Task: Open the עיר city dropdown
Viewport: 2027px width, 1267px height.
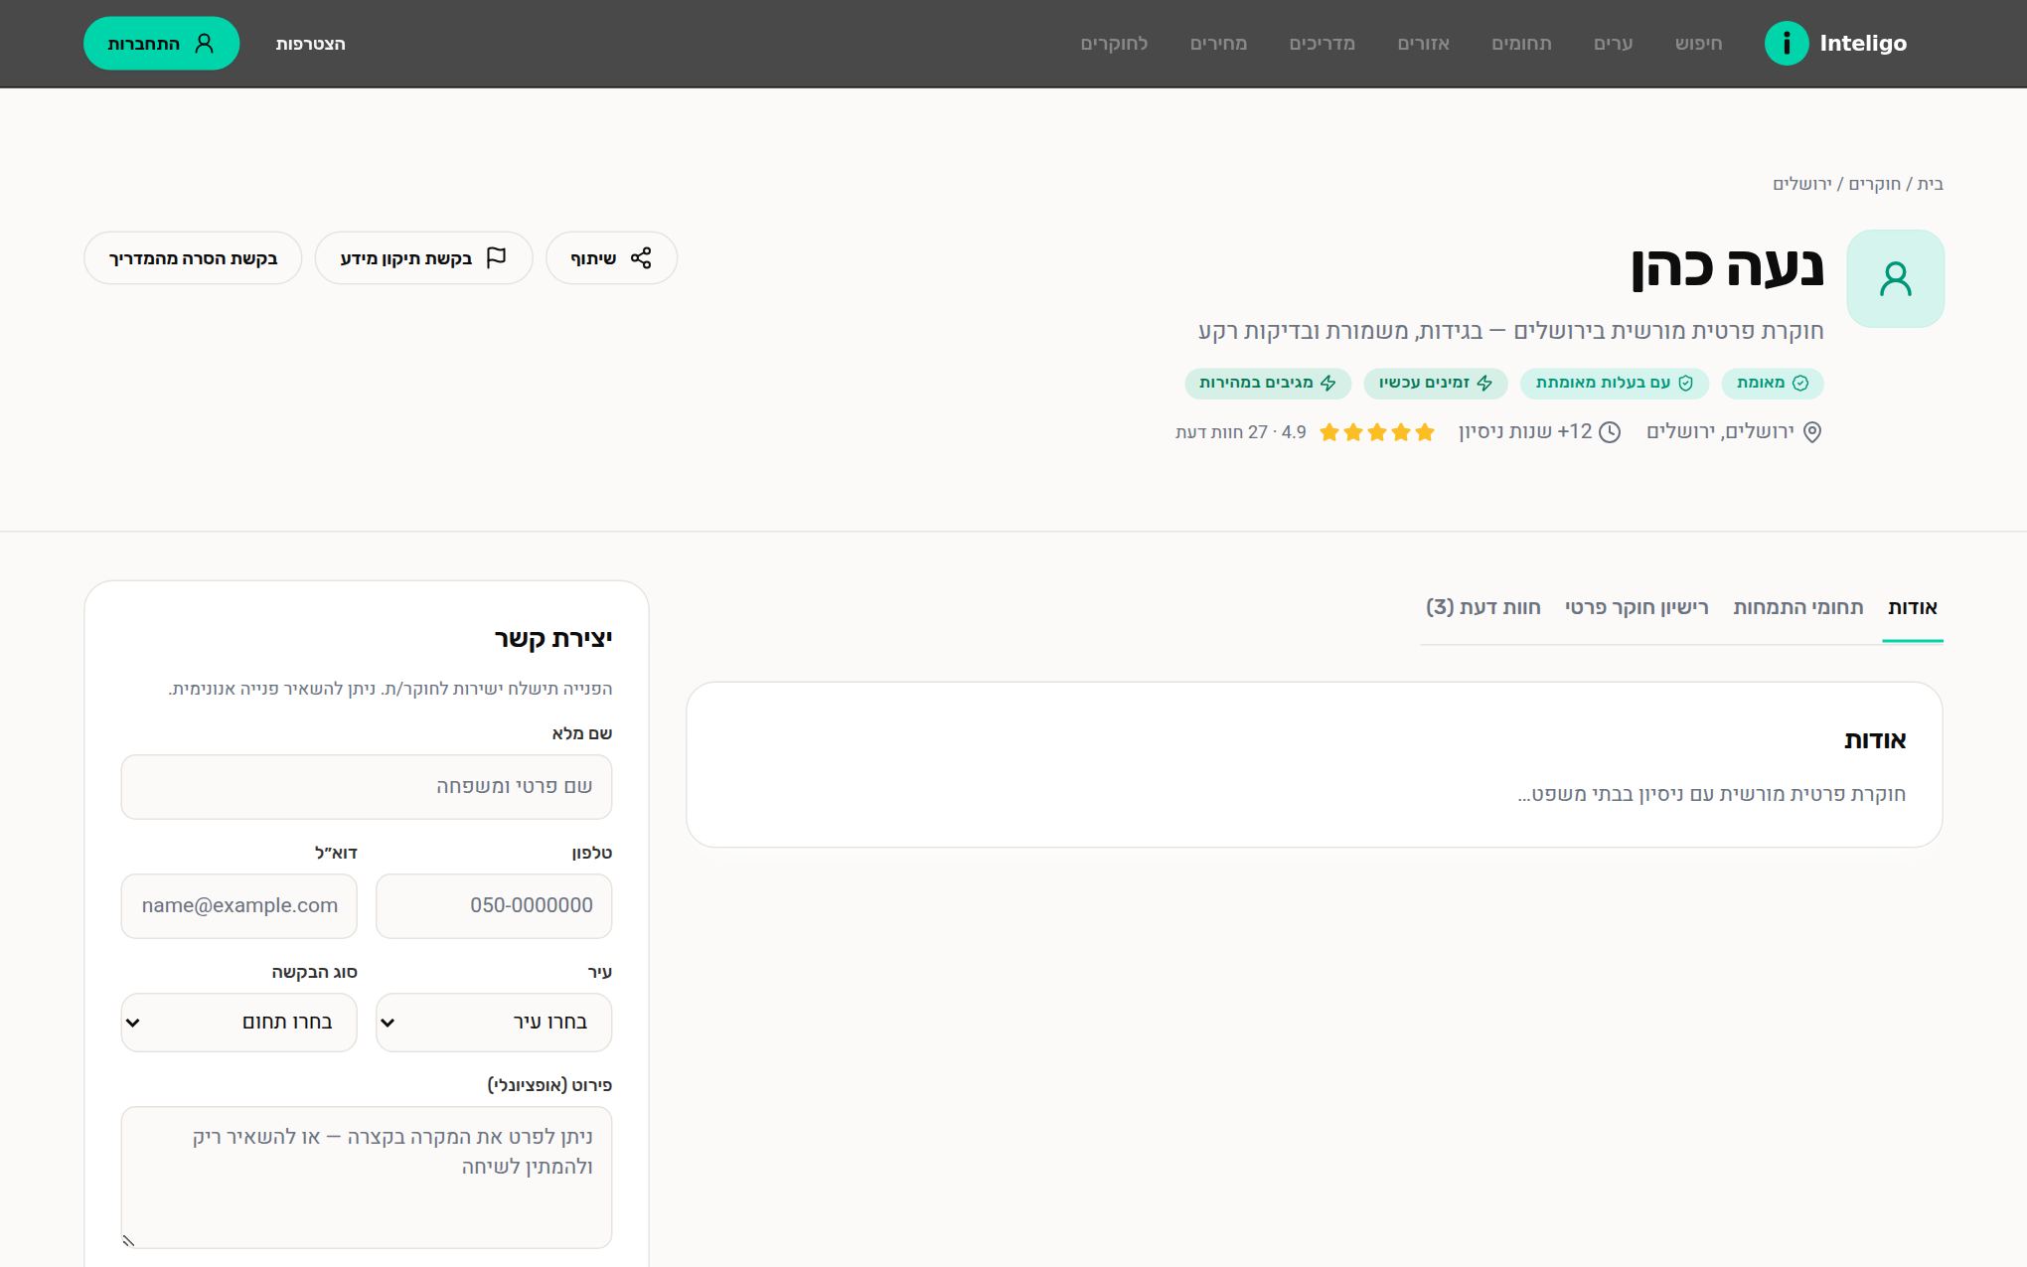Action: [x=494, y=1023]
